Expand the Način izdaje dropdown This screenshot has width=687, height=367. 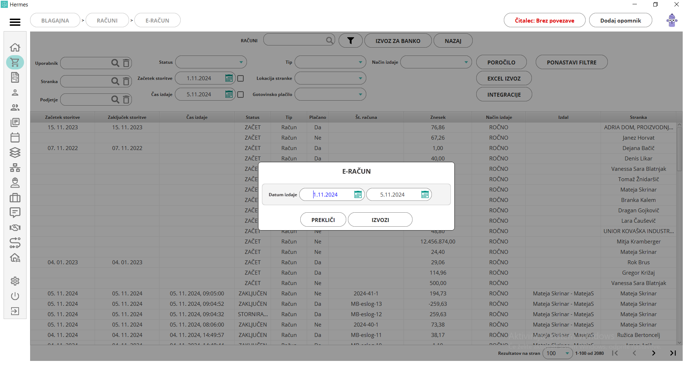[436, 62]
